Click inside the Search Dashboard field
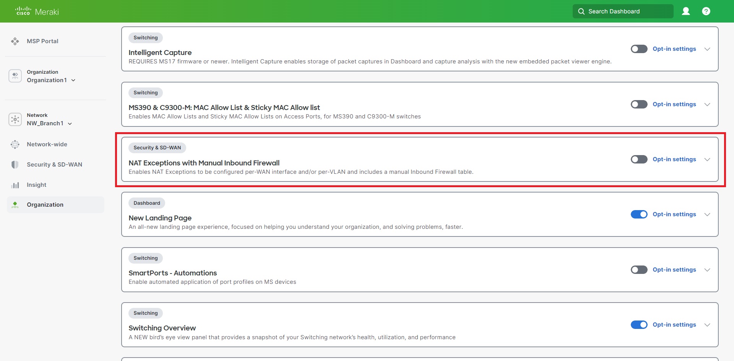This screenshot has width=734, height=361. 623,11
